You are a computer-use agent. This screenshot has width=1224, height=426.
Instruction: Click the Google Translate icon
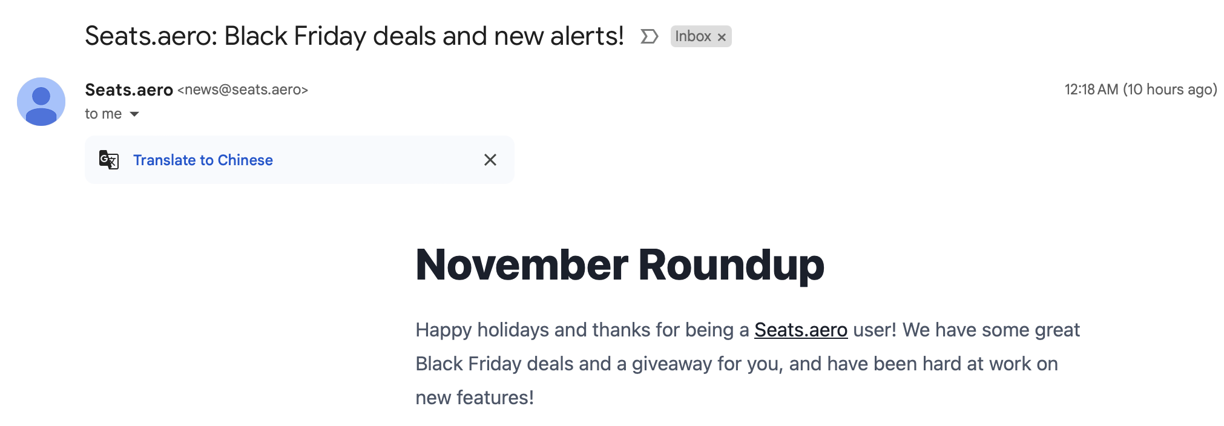tap(109, 160)
